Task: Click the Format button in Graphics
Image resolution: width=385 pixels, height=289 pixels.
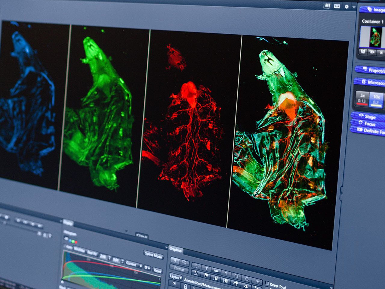Action: (179, 269)
